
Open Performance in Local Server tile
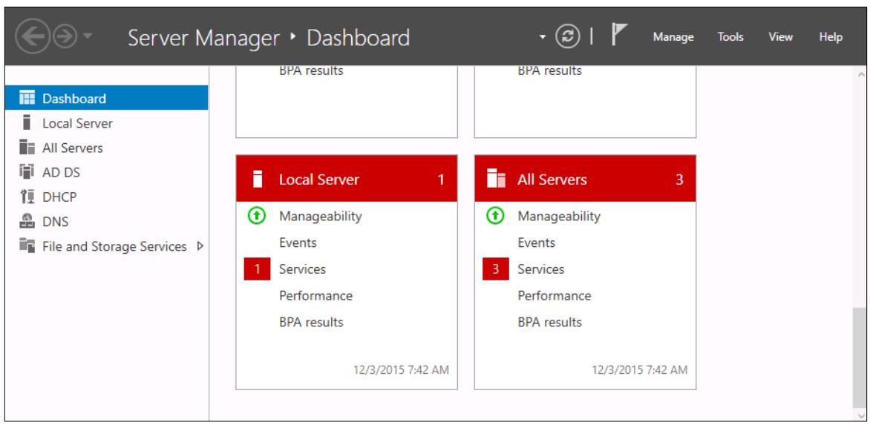(315, 296)
